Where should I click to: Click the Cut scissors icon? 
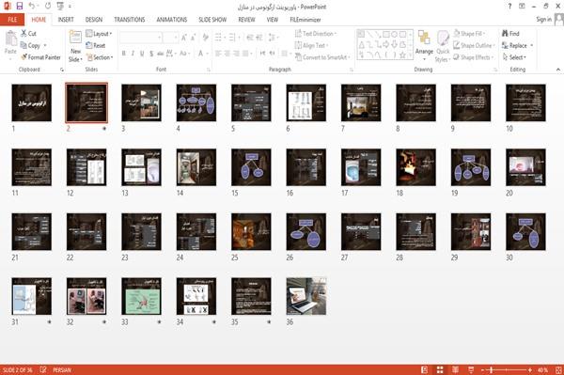(x=24, y=34)
